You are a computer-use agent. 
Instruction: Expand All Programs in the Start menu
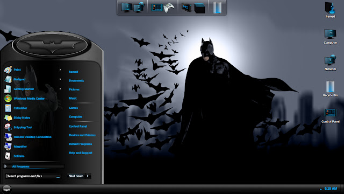(33, 167)
